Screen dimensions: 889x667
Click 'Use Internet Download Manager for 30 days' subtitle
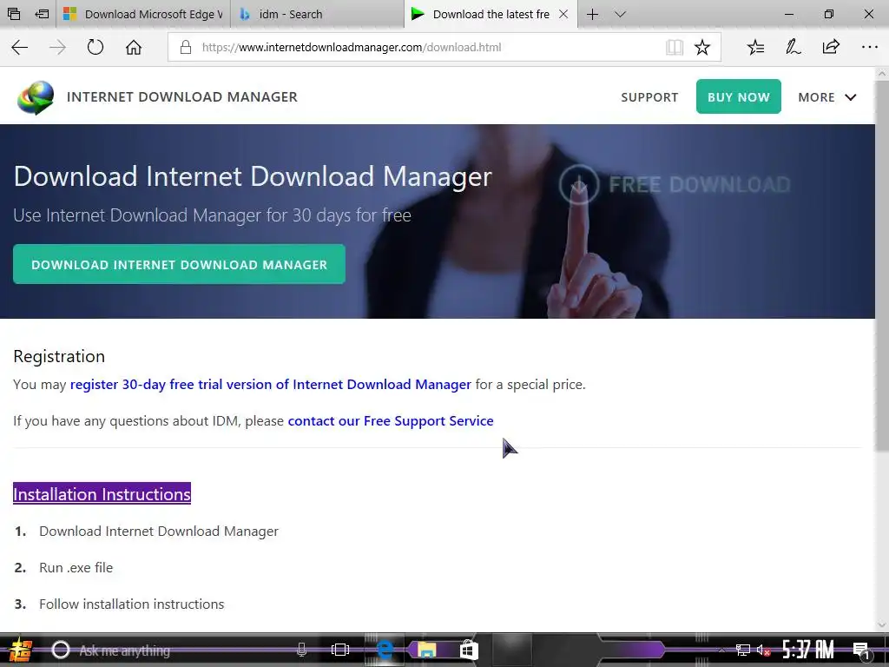pos(212,215)
